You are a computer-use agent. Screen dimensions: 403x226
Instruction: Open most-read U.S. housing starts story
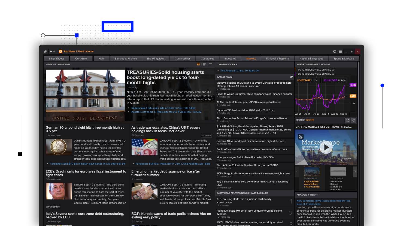coord(244,201)
